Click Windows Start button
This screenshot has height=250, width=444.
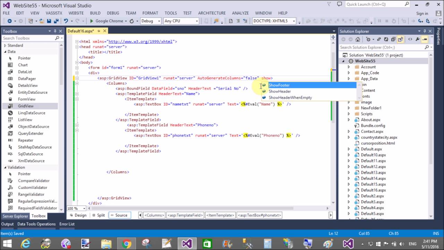[x=7, y=244]
